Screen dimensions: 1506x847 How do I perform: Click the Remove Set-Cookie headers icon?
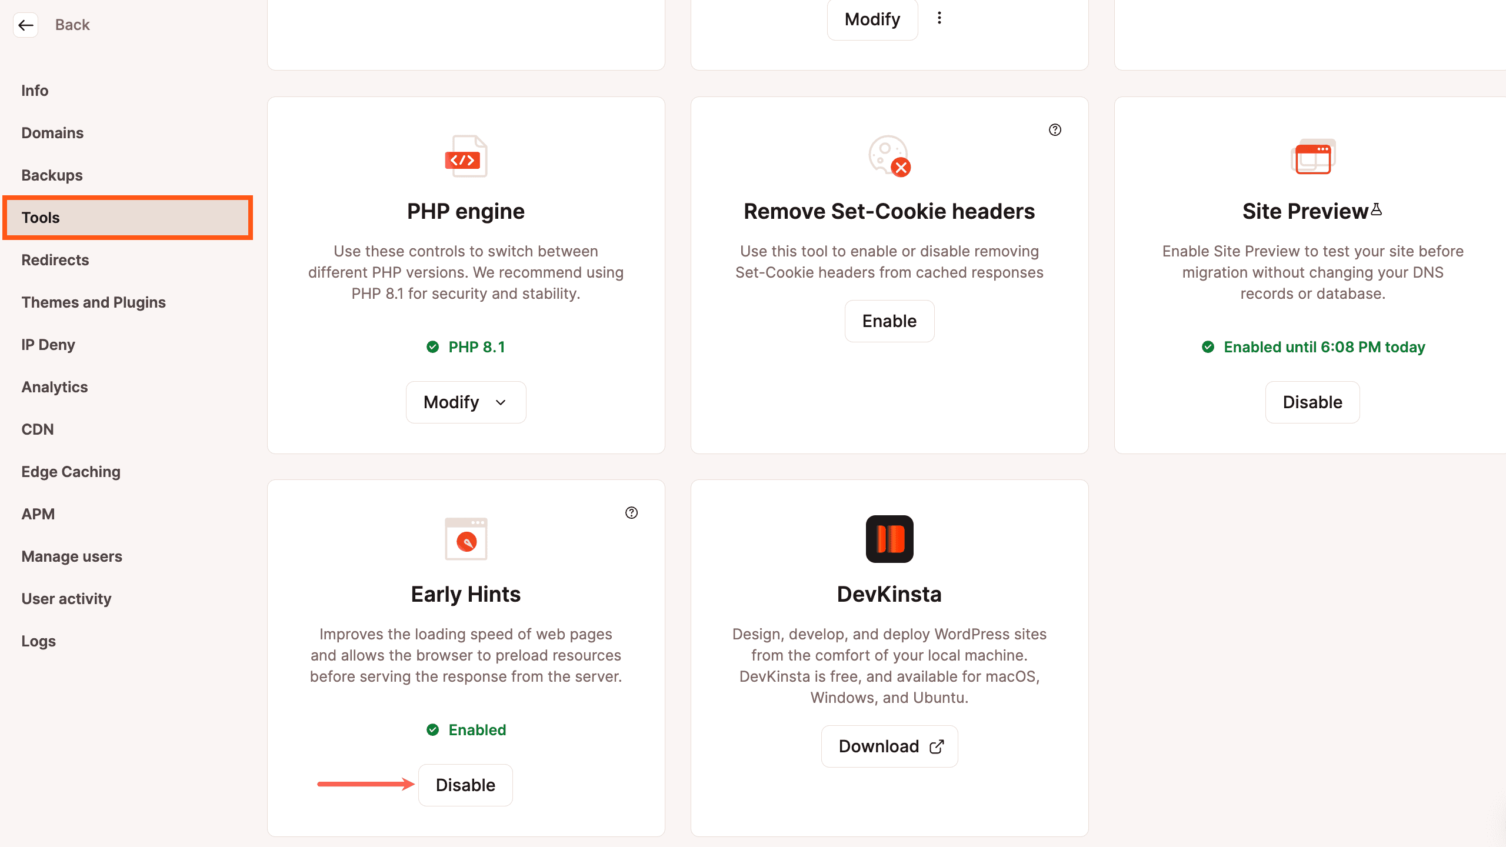click(888, 155)
